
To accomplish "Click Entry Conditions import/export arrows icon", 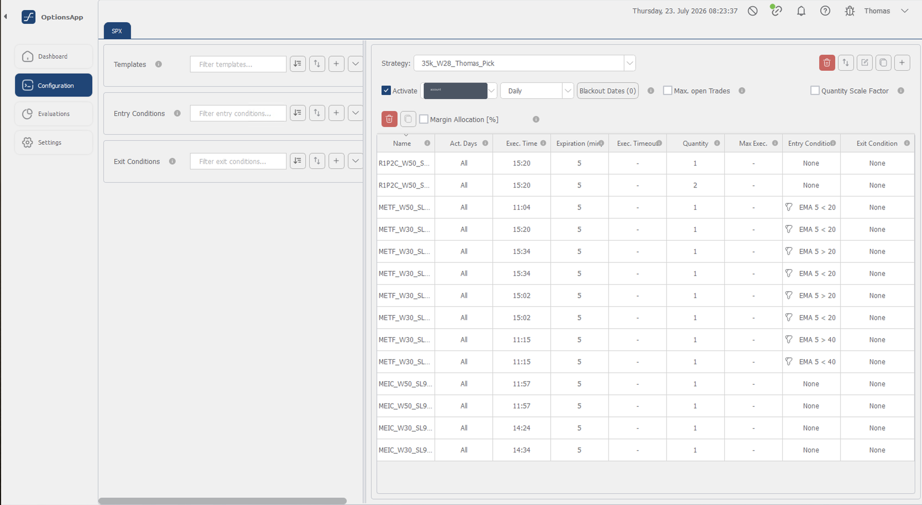I will [317, 113].
